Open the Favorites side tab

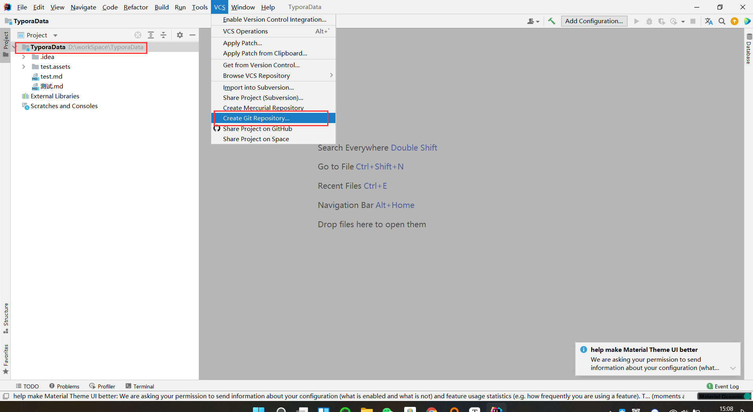click(x=5, y=359)
